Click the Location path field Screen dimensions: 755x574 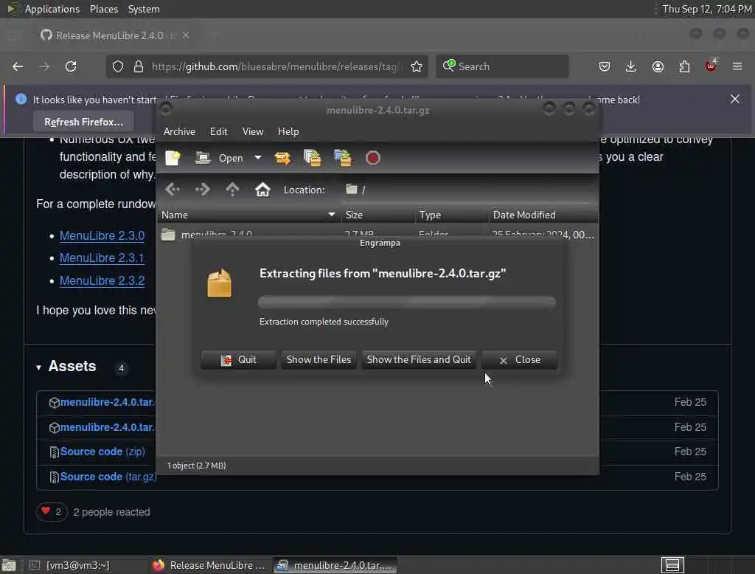coord(467,190)
